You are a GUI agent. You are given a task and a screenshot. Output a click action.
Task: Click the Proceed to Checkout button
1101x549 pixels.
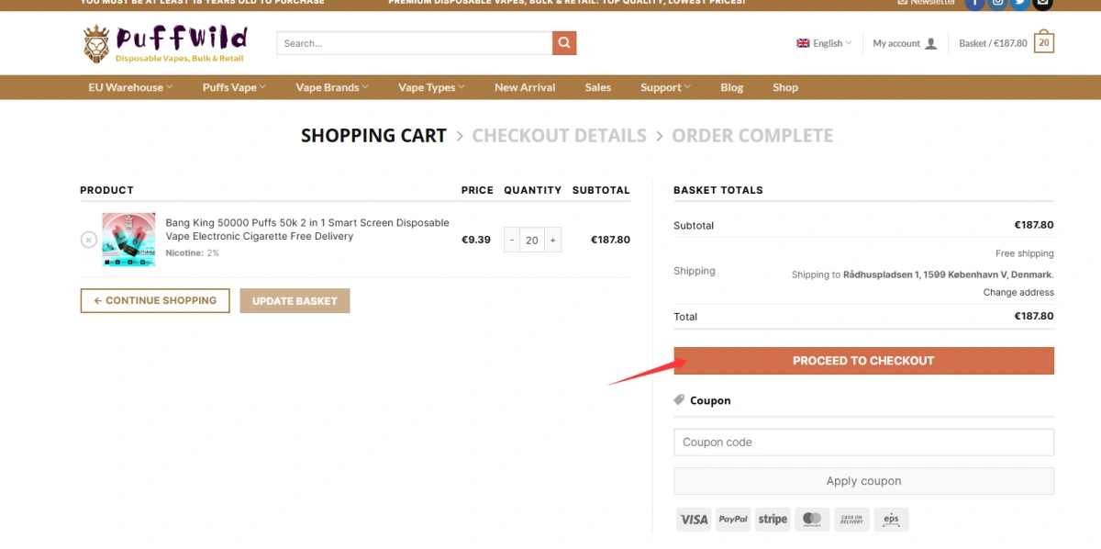pyautogui.click(x=863, y=361)
